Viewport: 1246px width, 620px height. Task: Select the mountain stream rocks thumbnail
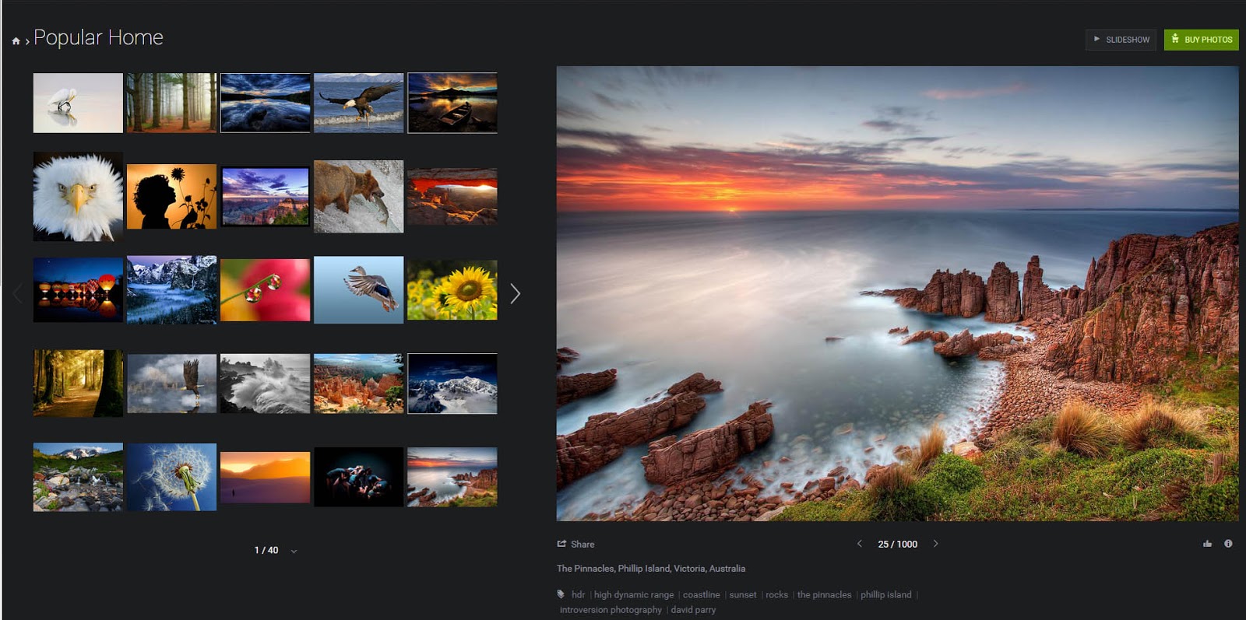click(78, 477)
